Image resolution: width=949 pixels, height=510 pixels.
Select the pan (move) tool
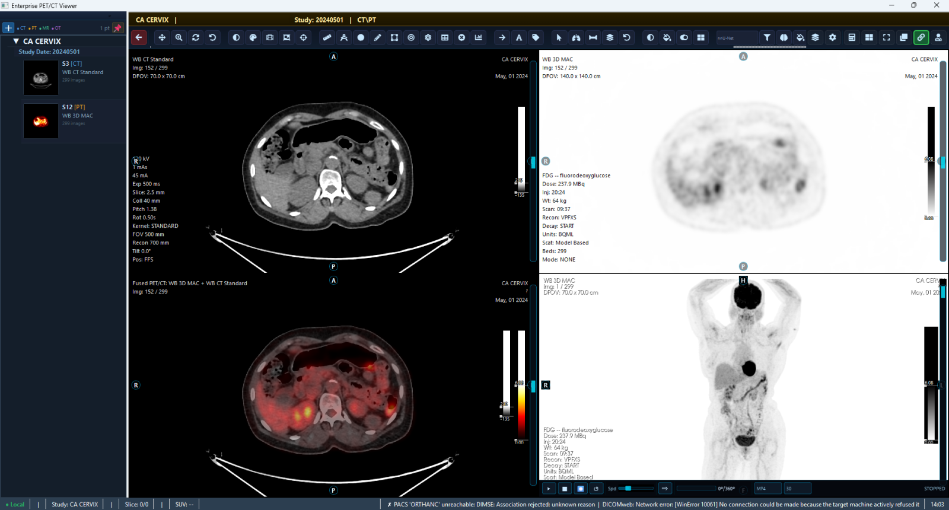tap(162, 37)
